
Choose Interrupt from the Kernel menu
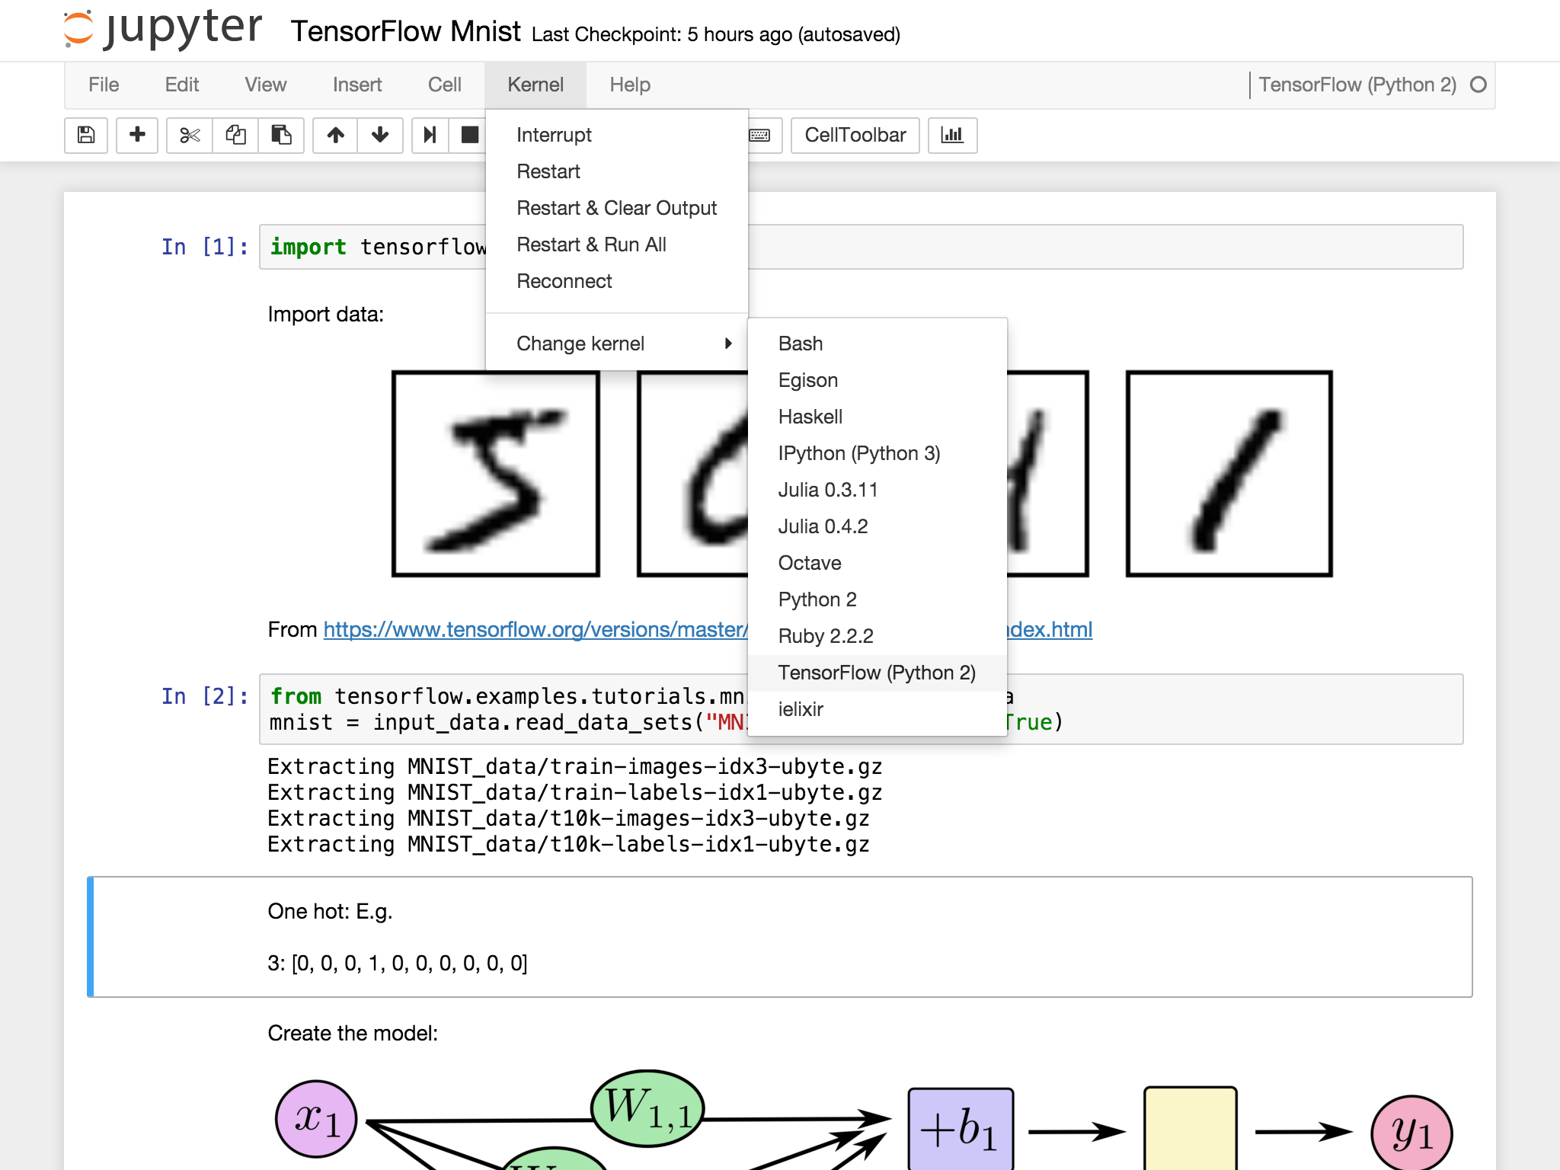(x=554, y=134)
